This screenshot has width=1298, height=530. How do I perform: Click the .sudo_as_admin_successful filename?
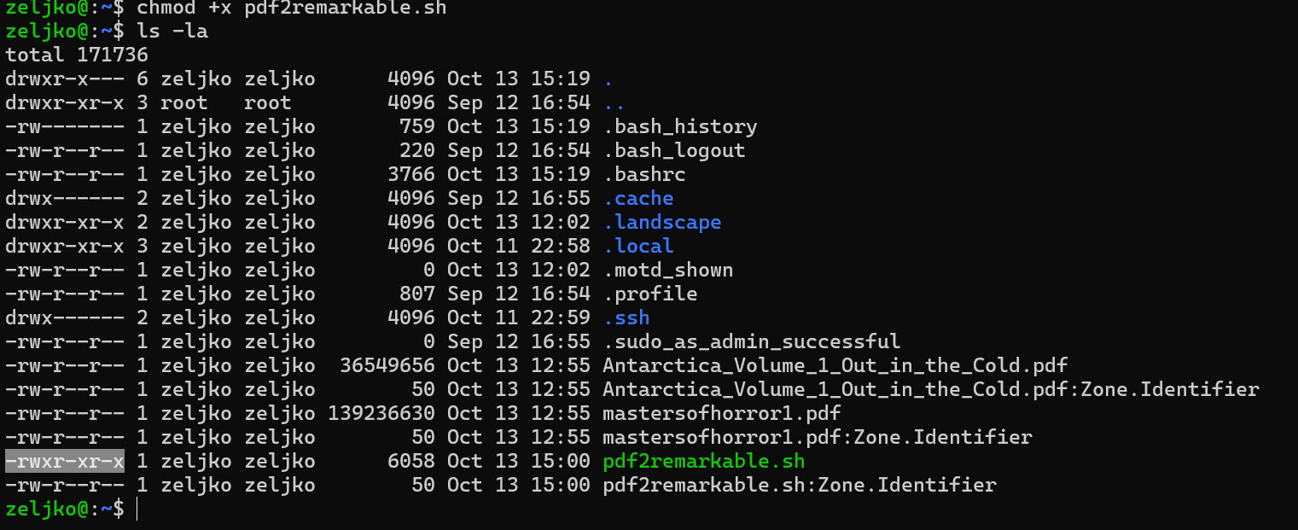[751, 341]
